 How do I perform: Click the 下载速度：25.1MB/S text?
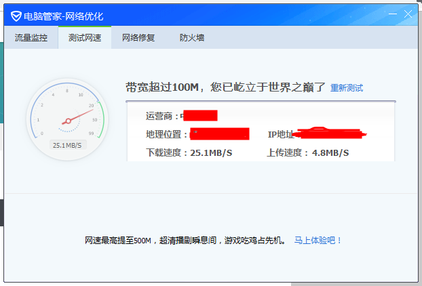point(189,152)
